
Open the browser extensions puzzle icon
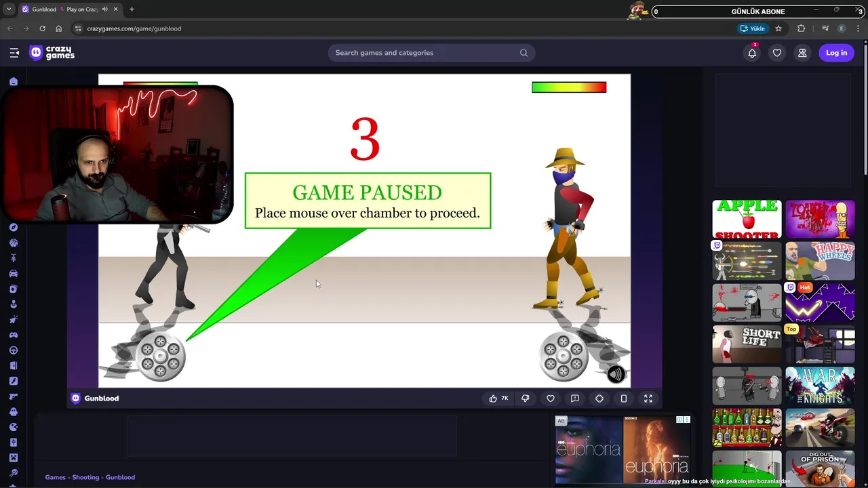click(802, 28)
